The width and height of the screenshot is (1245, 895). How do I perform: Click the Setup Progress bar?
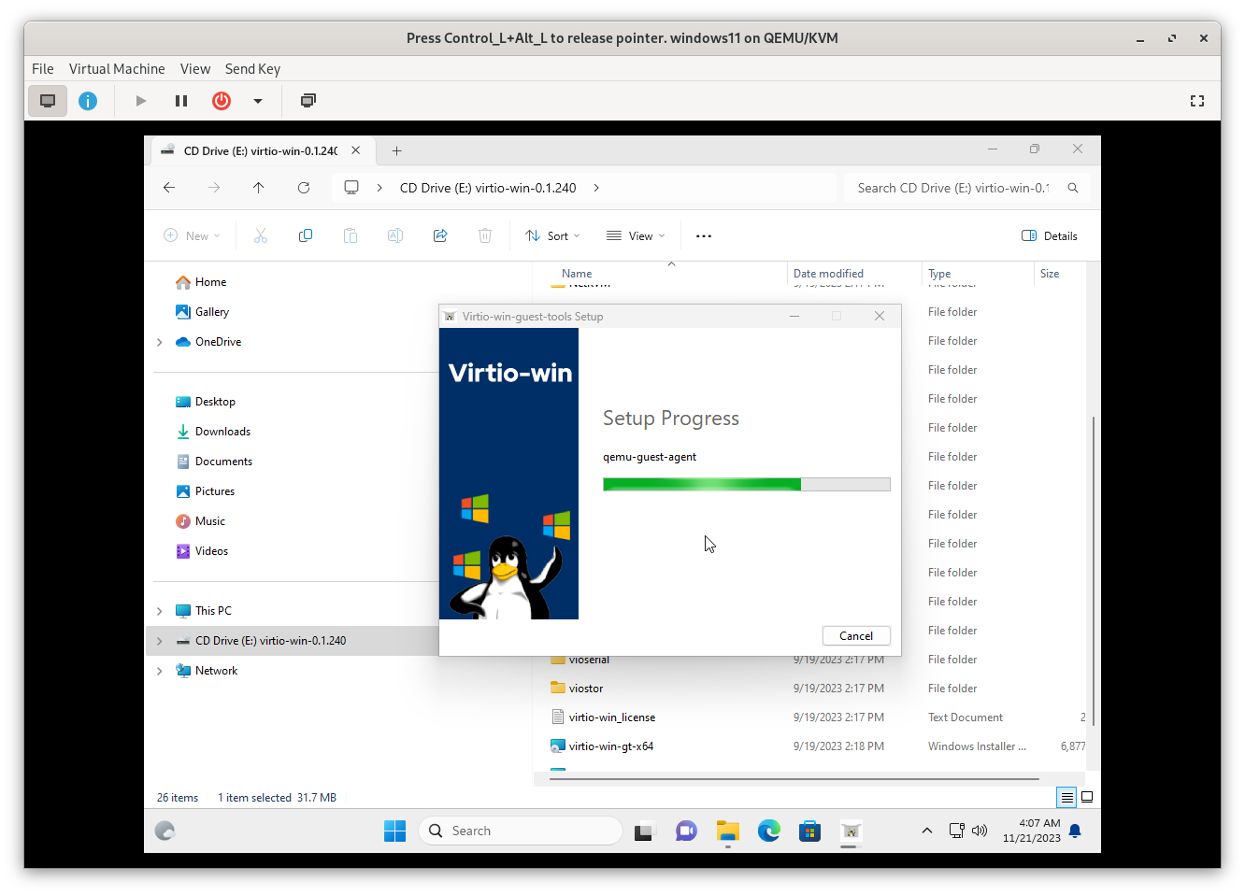pyautogui.click(x=747, y=484)
